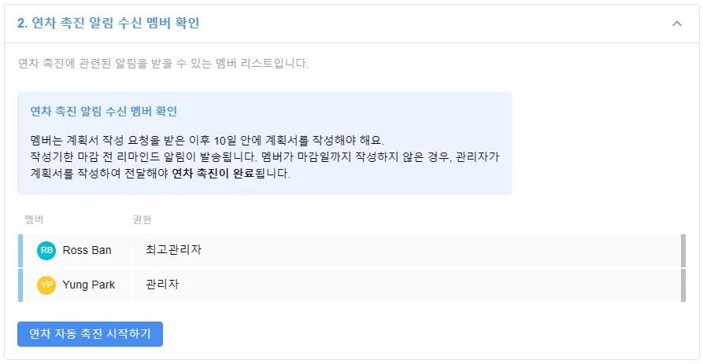Collapse the section using the top-right chevron
This screenshot has width=703, height=364.
(x=676, y=24)
